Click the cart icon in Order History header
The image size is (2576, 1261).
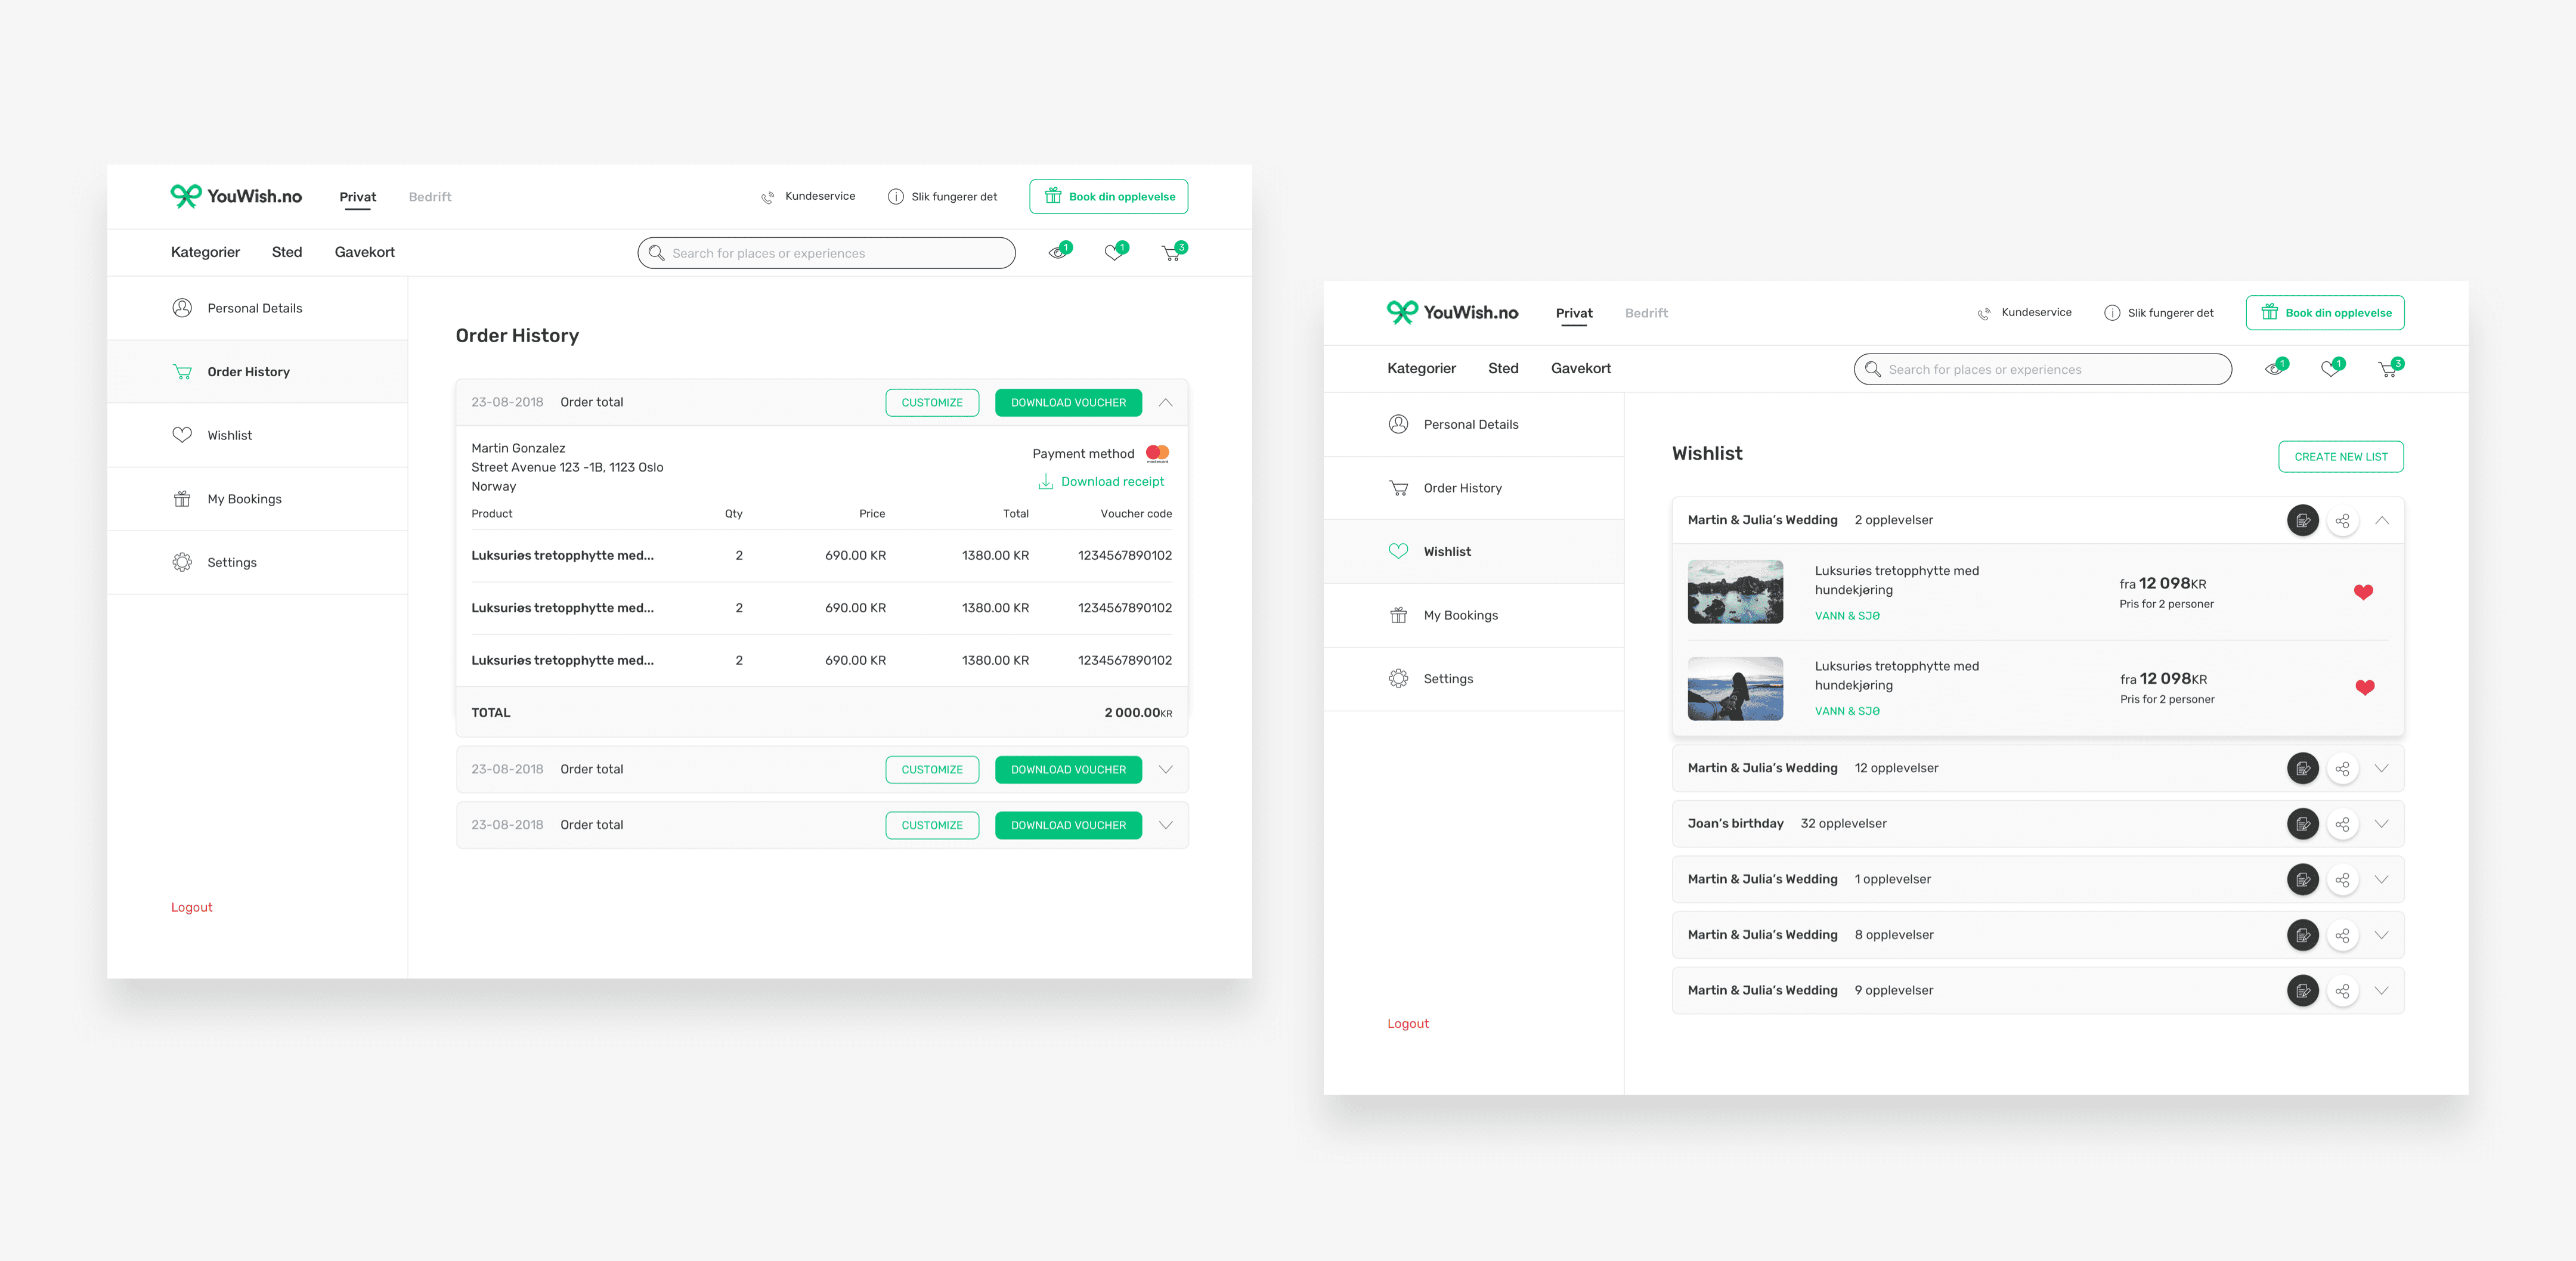1171,253
